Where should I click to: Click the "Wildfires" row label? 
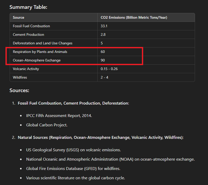pos(20,77)
